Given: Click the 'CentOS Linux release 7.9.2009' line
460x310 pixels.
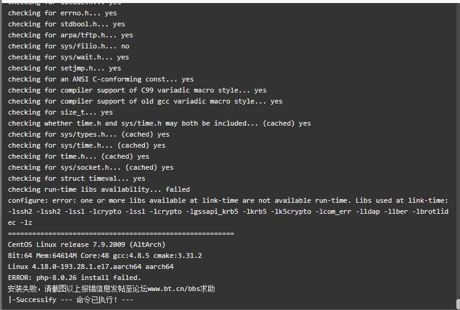Looking at the screenshot, I should 86,244.
